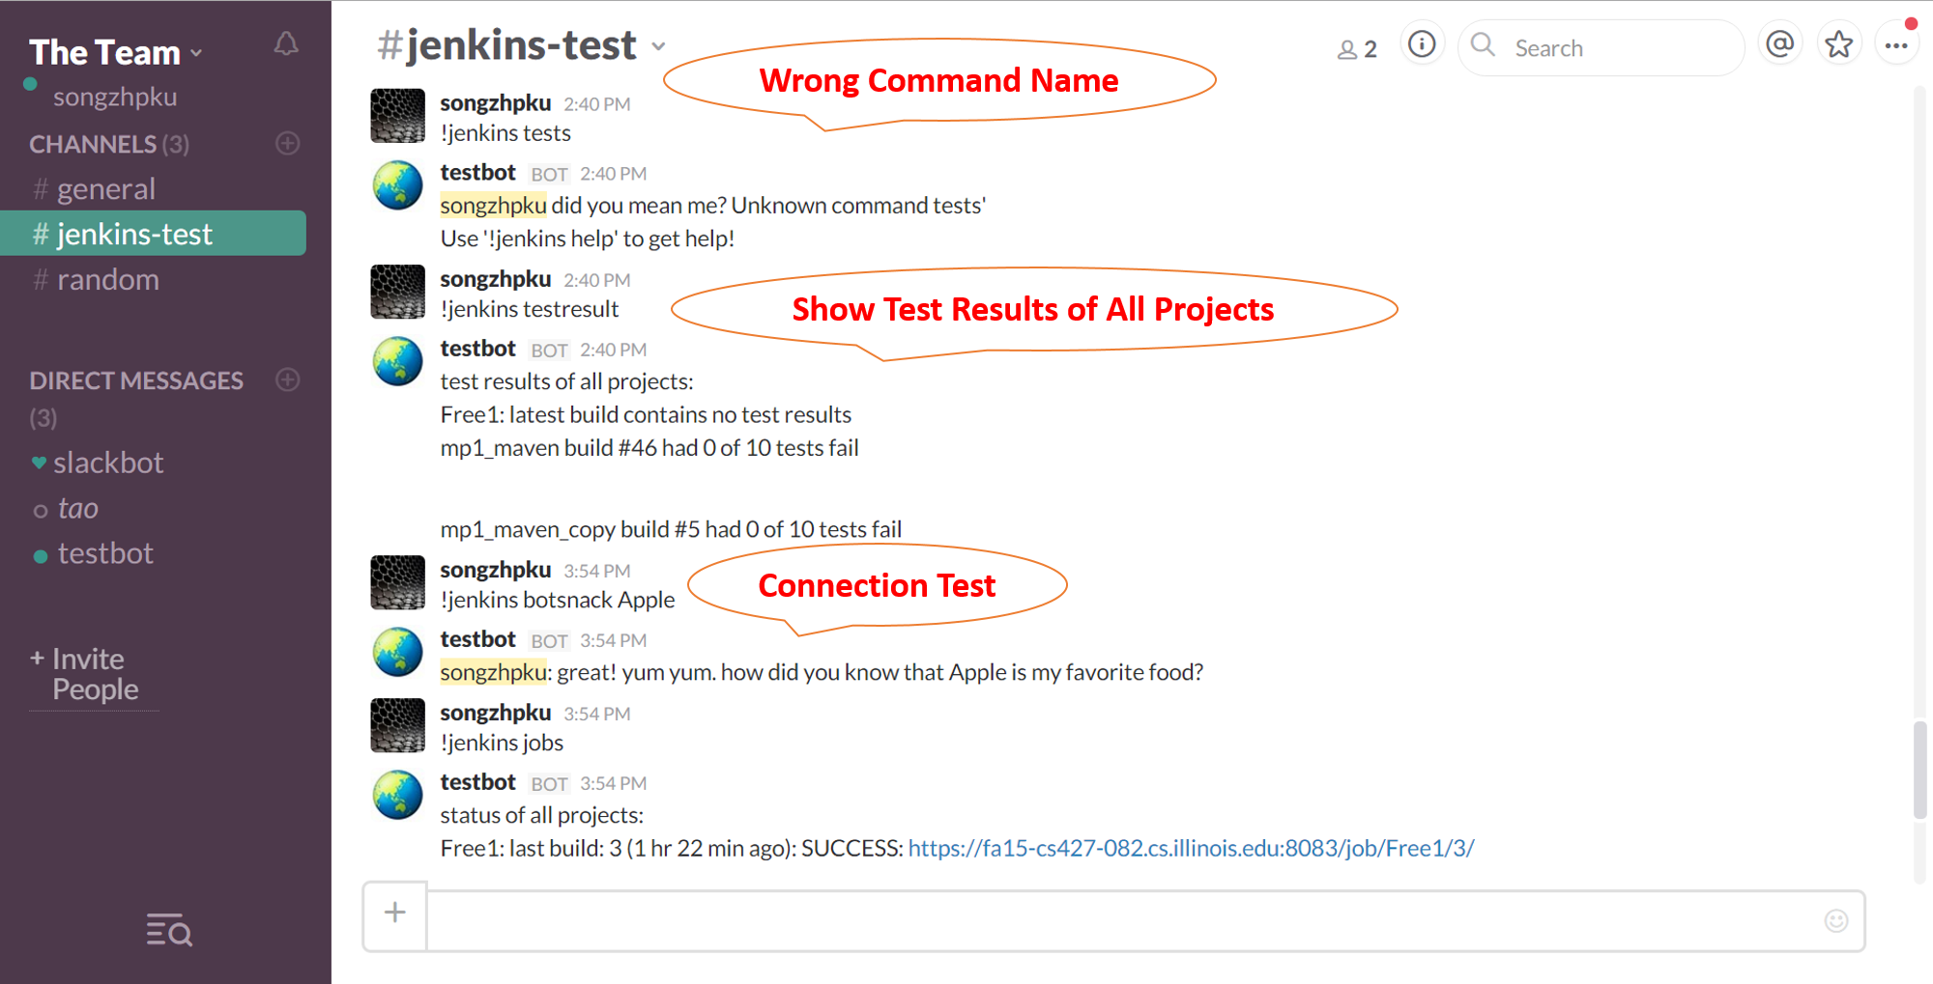Click 'Free1: latest build contains no test results'

[x=646, y=414]
